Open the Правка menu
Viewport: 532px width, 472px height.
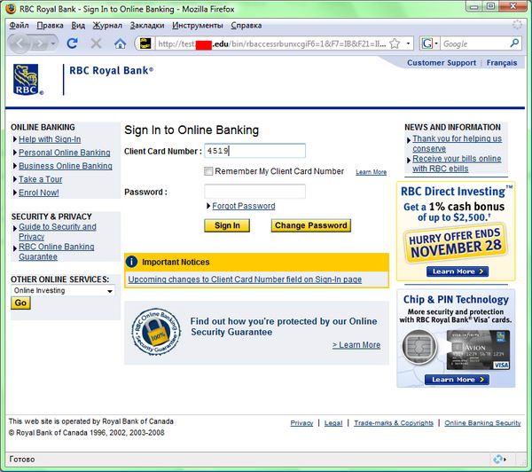[x=50, y=26]
